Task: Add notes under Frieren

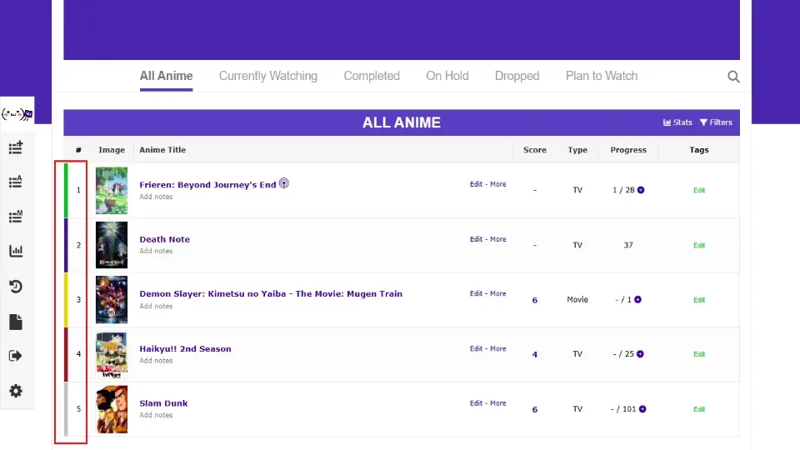Action: 156,197
